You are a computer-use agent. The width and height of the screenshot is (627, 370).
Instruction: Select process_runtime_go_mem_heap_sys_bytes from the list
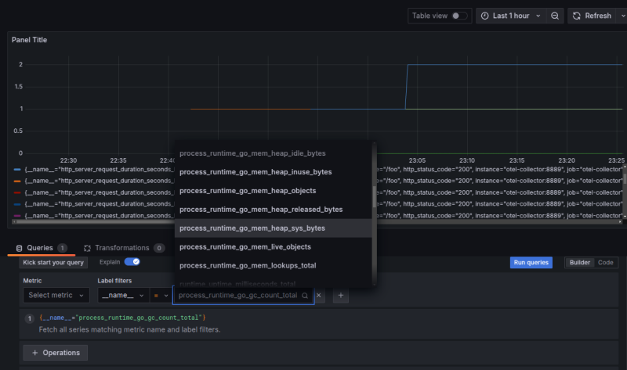(252, 228)
